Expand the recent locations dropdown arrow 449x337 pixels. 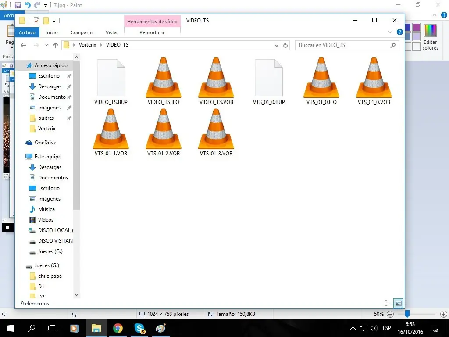[x=46, y=45]
